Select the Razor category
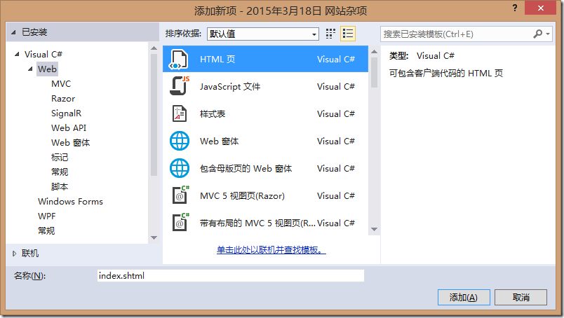This screenshot has height=318, width=564. click(x=63, y=99)
